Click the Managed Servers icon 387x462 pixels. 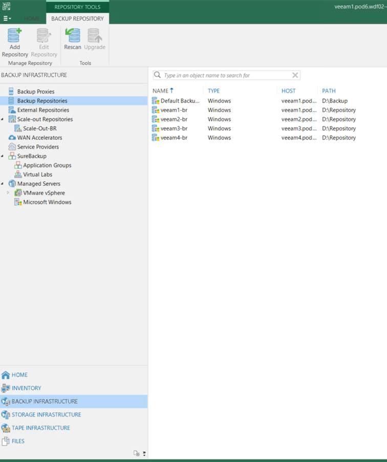coord(12,184)
